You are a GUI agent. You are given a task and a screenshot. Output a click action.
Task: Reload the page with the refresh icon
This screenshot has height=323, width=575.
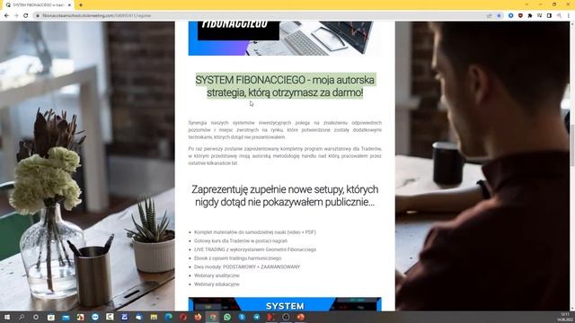pyautogui.click(x=26, y=16)
